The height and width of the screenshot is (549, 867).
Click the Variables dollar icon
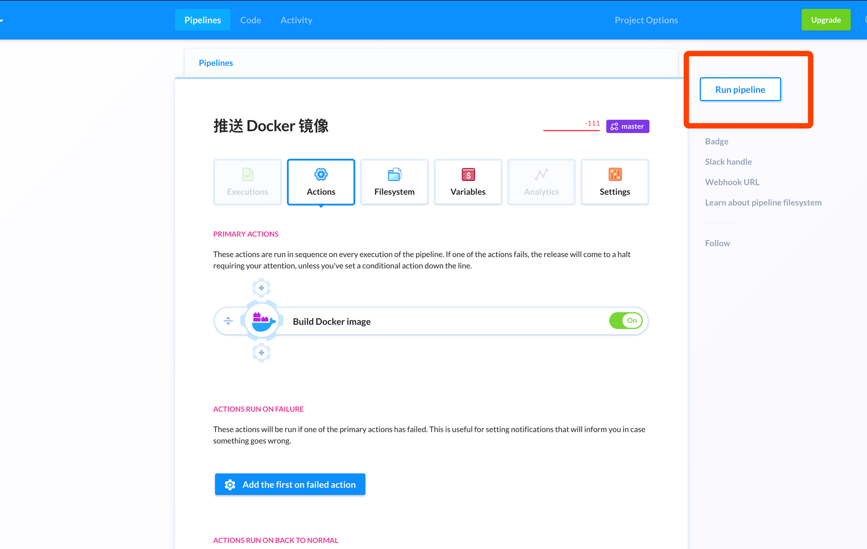(468, 174)
